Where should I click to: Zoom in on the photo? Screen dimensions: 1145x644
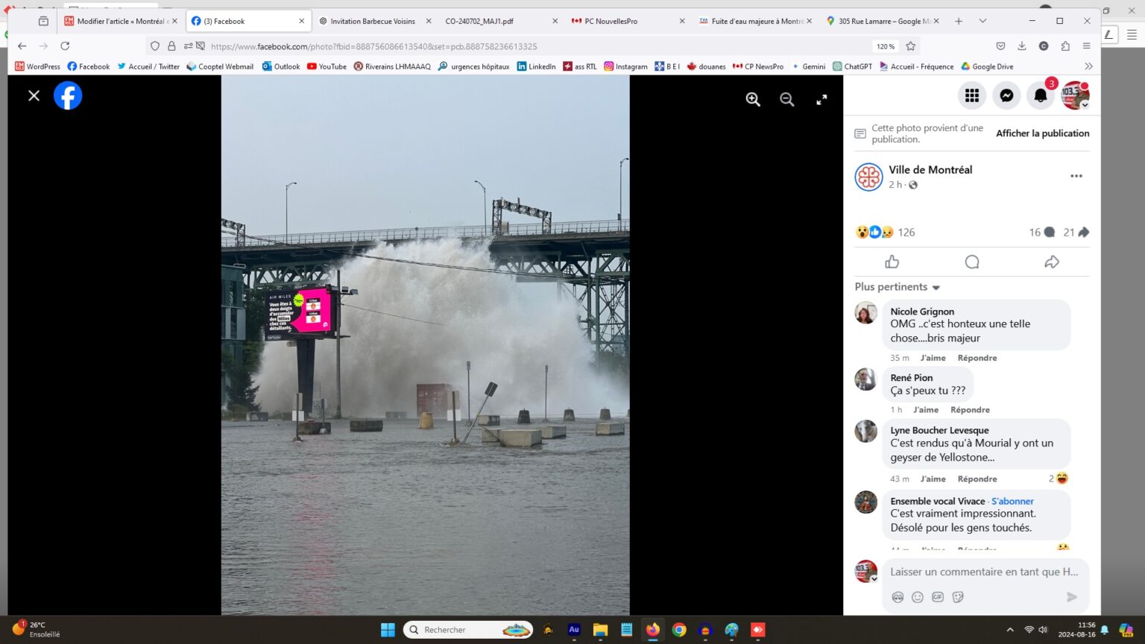pos(753,100)
